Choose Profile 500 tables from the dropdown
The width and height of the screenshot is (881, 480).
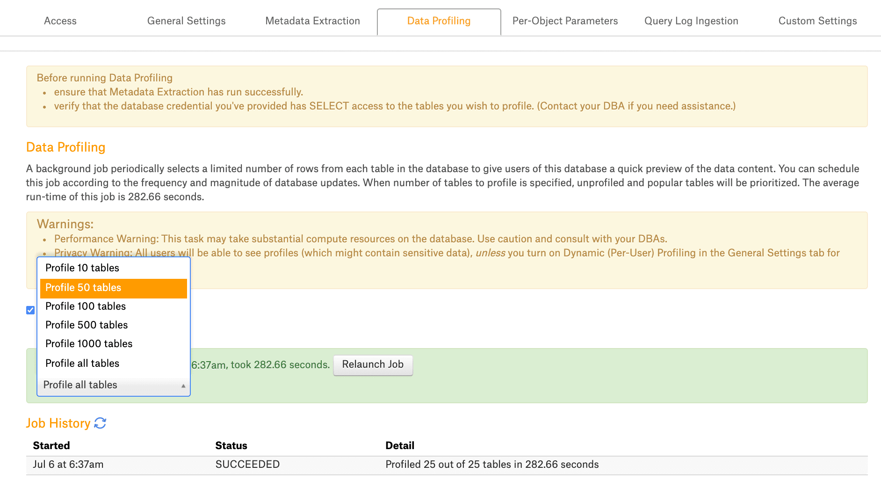(86, 325)
